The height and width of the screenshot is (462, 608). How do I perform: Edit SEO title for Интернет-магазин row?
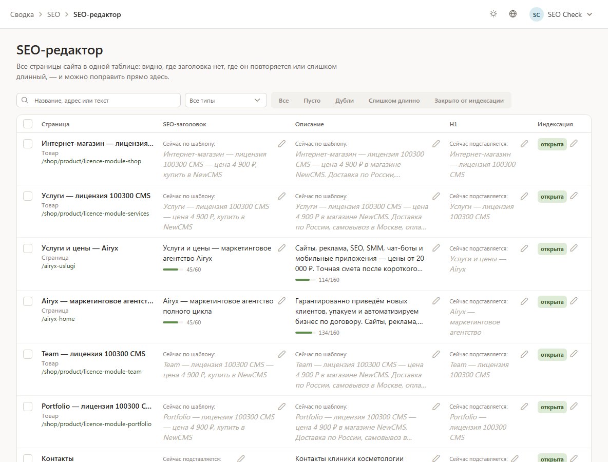282,144
